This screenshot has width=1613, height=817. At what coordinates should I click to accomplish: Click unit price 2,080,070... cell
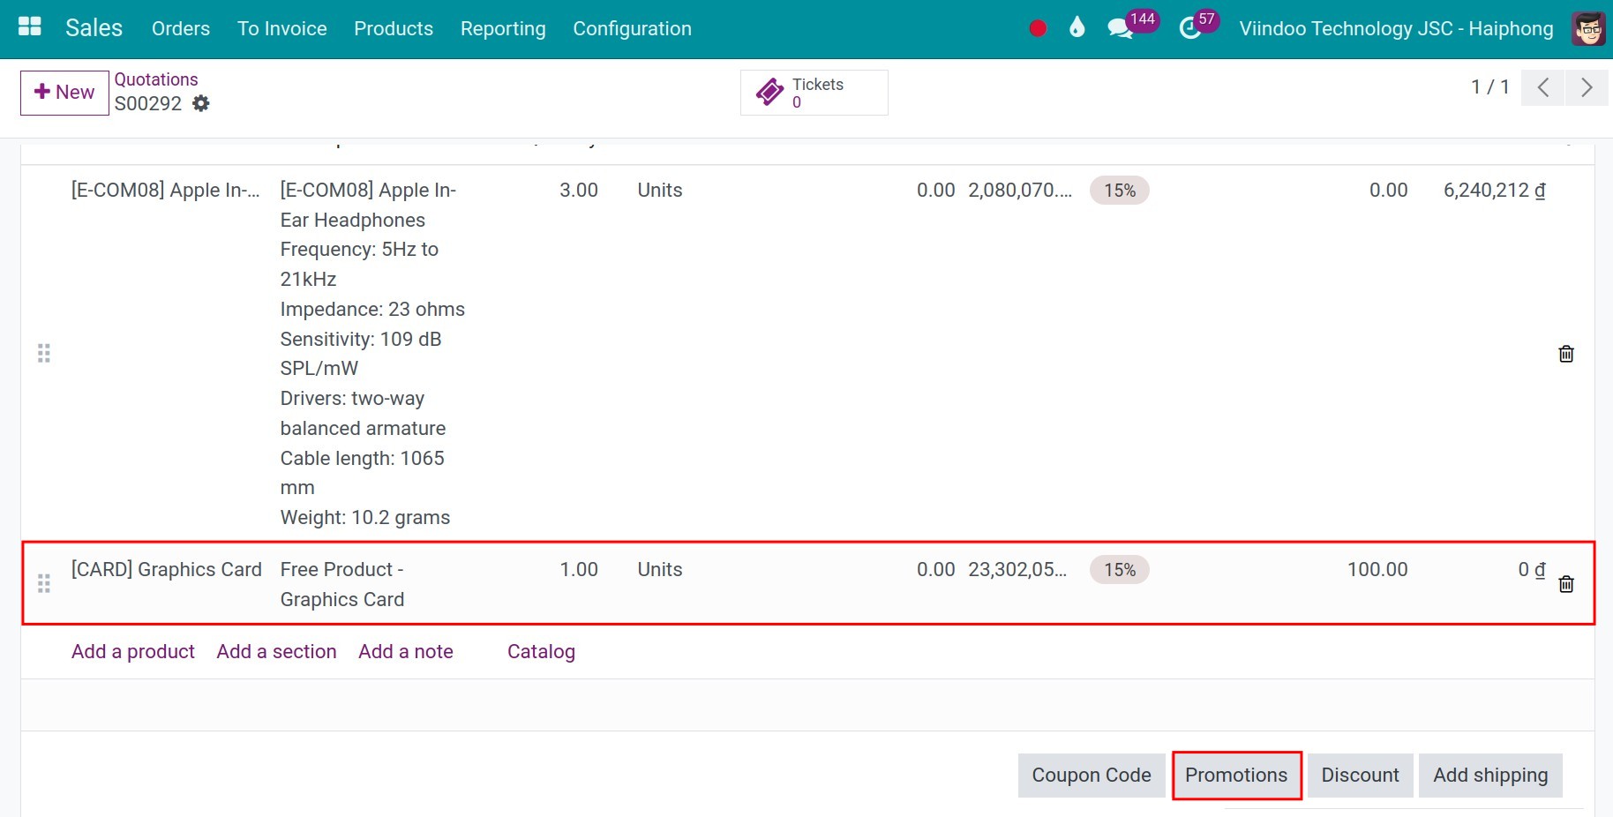(1020, 191)
